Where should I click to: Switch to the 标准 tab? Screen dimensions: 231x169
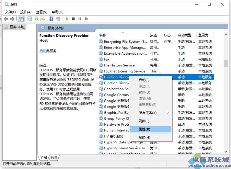pyautogui.click(x=54, y=157)
